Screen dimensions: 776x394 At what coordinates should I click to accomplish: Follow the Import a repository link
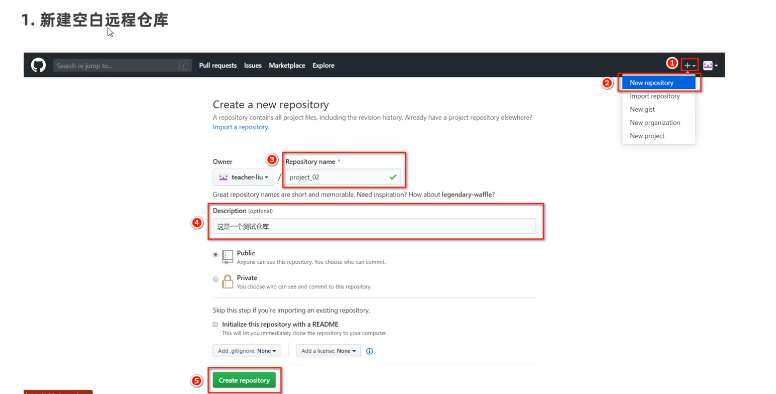click(x=240, y=127)
